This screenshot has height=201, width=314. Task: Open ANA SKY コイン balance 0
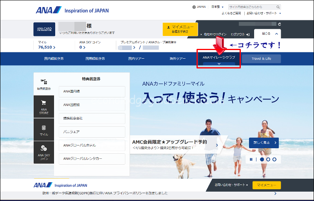(x=82, y=47)
